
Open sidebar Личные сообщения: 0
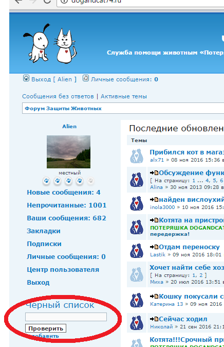66,257
